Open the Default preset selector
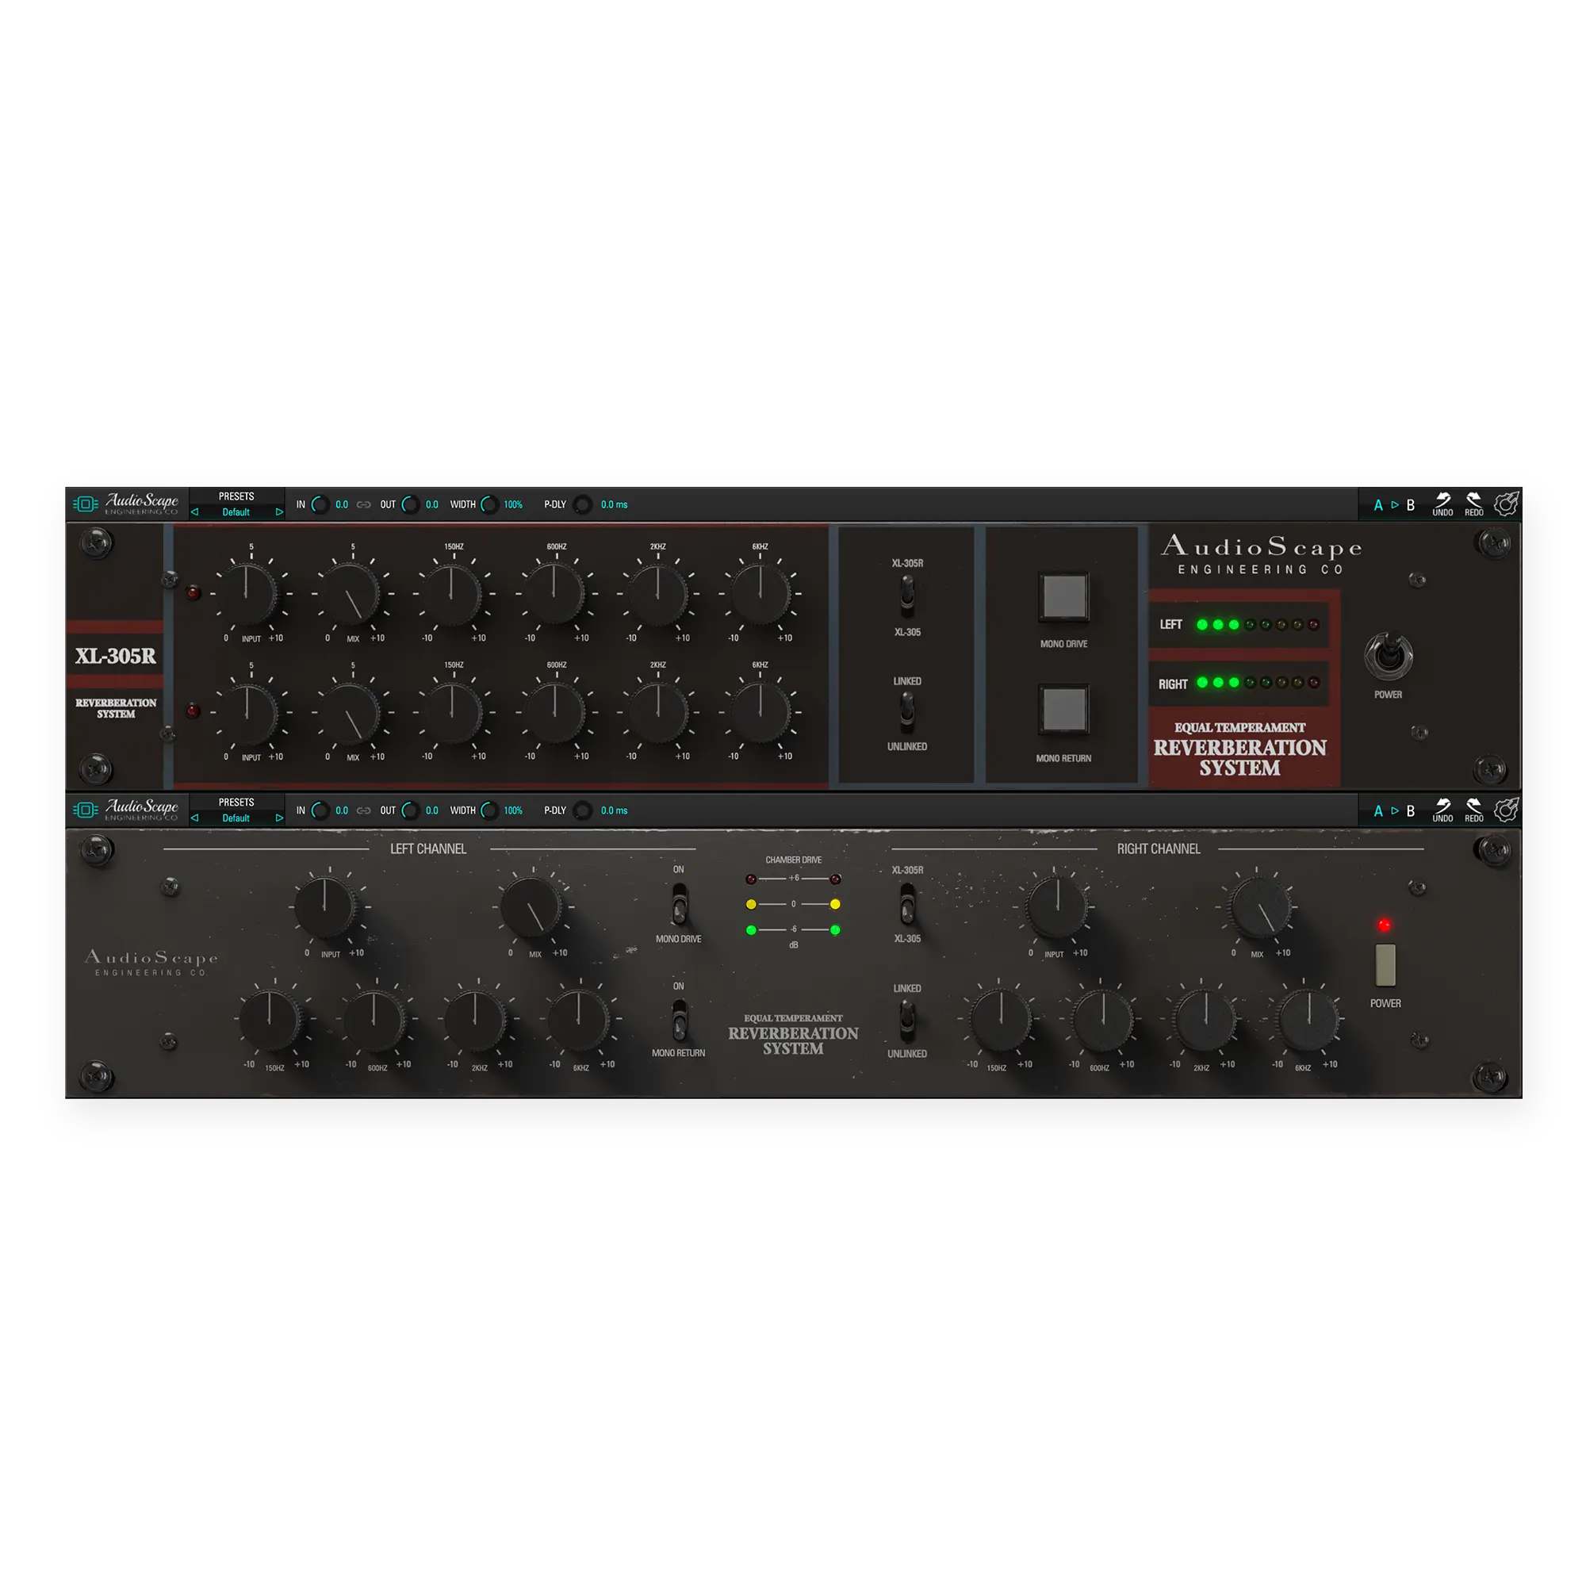The image size is (1586, 1586). coord(236,511)
